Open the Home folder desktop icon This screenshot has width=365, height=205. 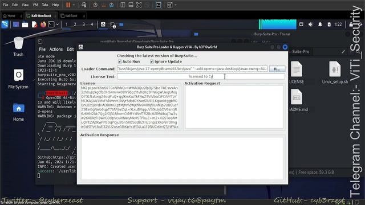(x=18, y=112)
